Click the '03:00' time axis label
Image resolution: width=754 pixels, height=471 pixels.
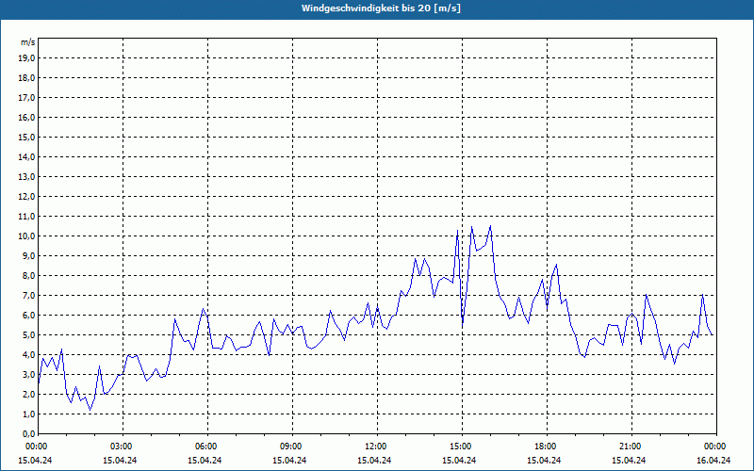pyautogui.click(x=122, y=447)
